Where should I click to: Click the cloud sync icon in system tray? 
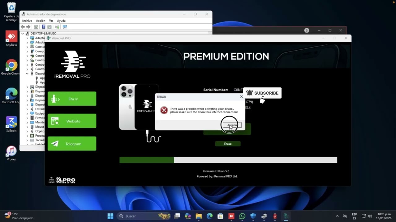pyautogui.click(x=345, y=216)
